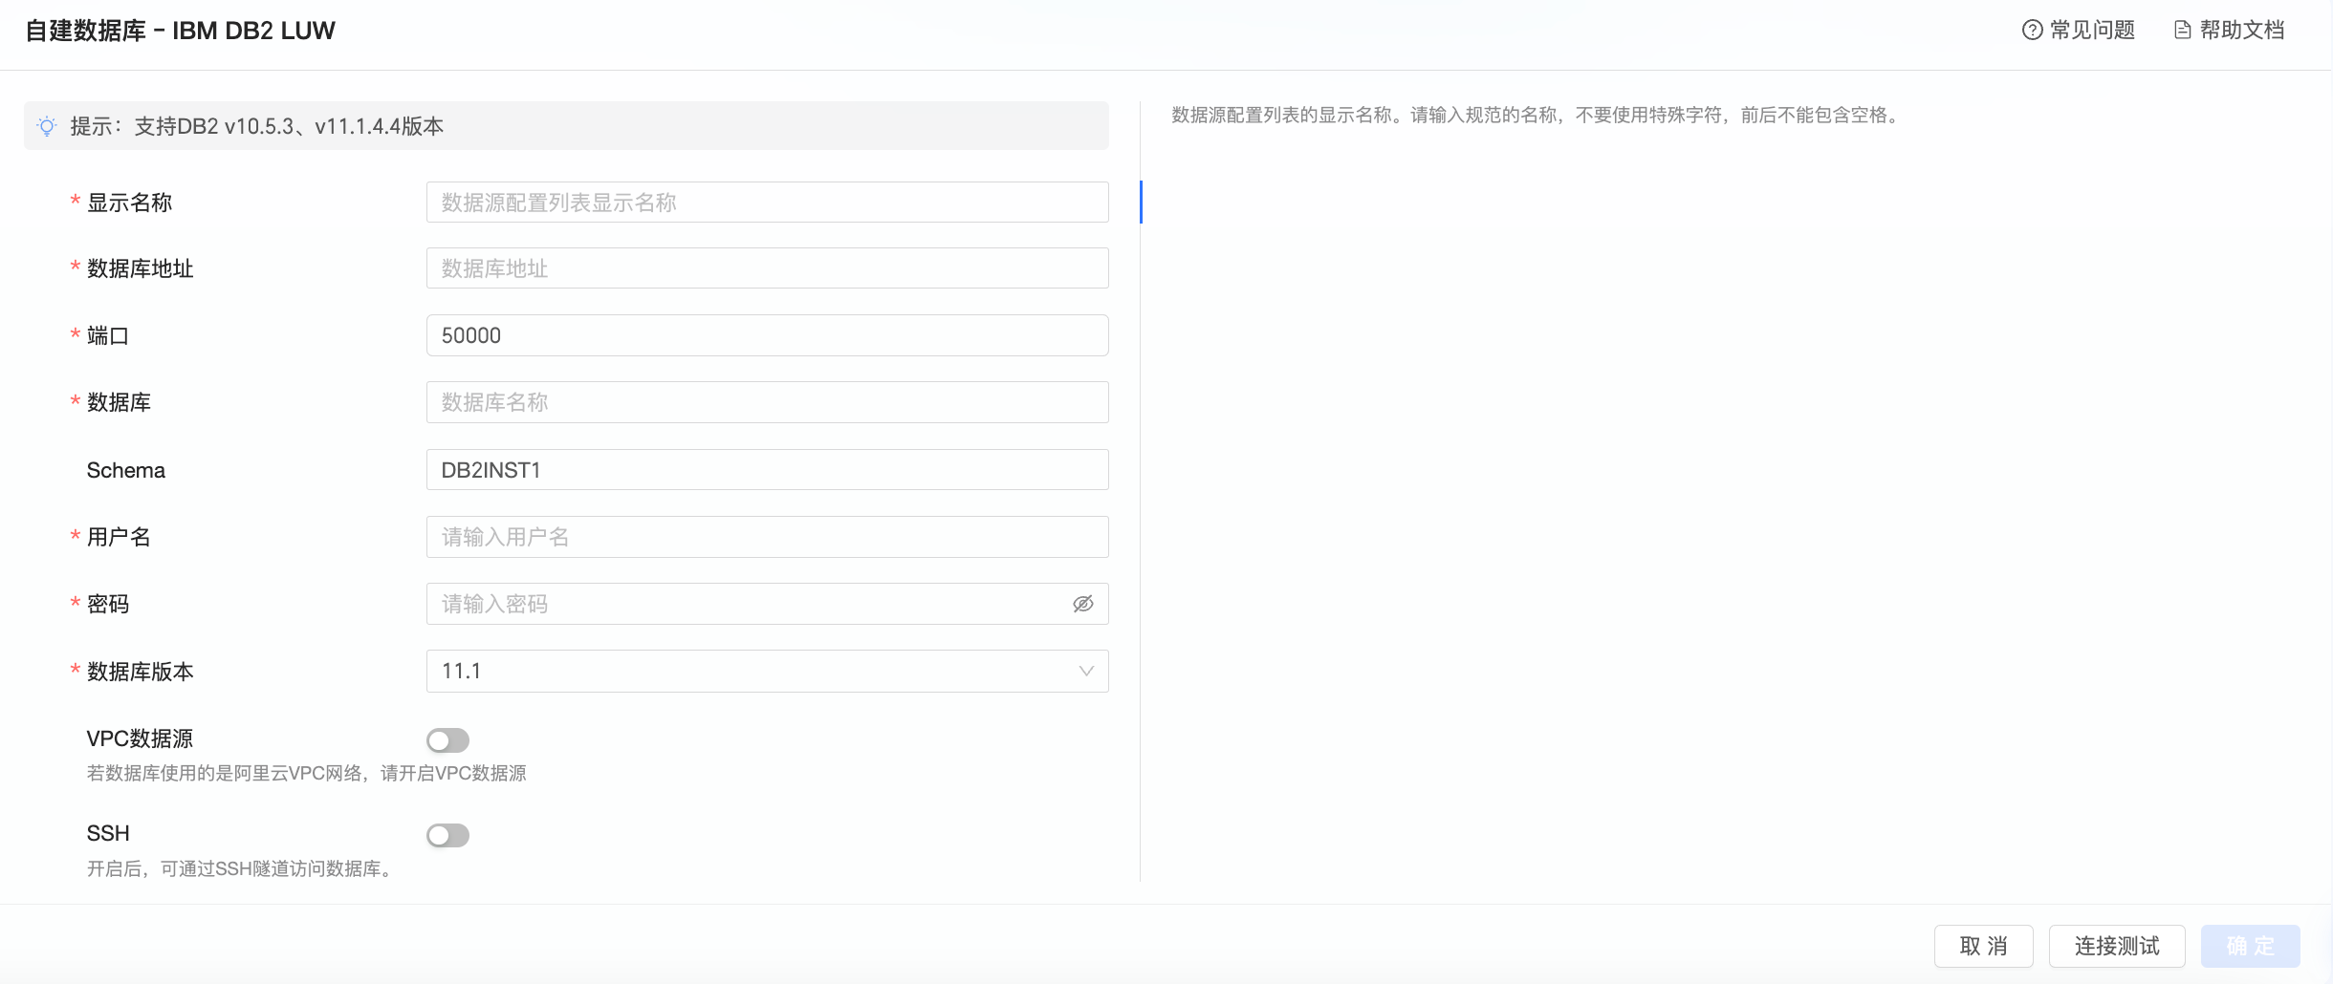The image size is (2333, 984).
Task: Click the VPC数据源 label
Action: coord(140,738)
